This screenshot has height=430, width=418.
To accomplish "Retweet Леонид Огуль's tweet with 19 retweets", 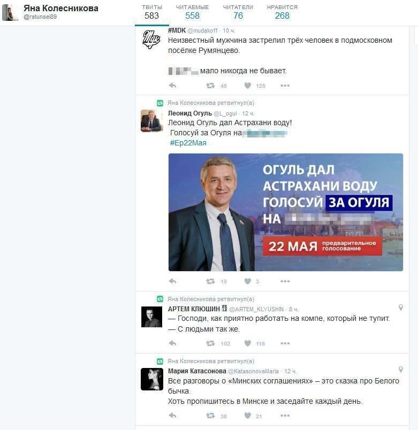I will click(210, 281).
